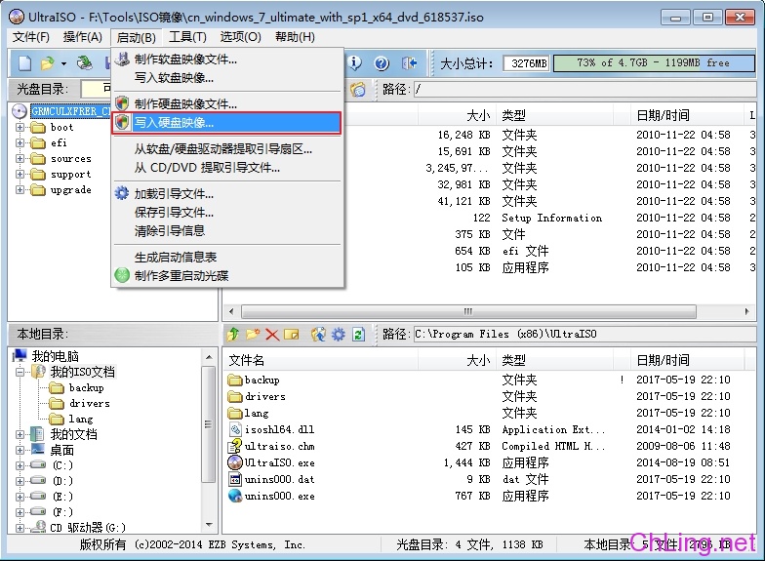Click the gear icon beside 加载引导文件
This screenshot has width=765, height=561.
point(122,193)
